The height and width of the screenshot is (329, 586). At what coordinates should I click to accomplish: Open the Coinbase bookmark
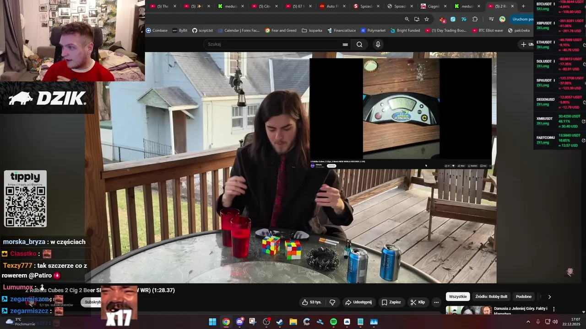157,31
